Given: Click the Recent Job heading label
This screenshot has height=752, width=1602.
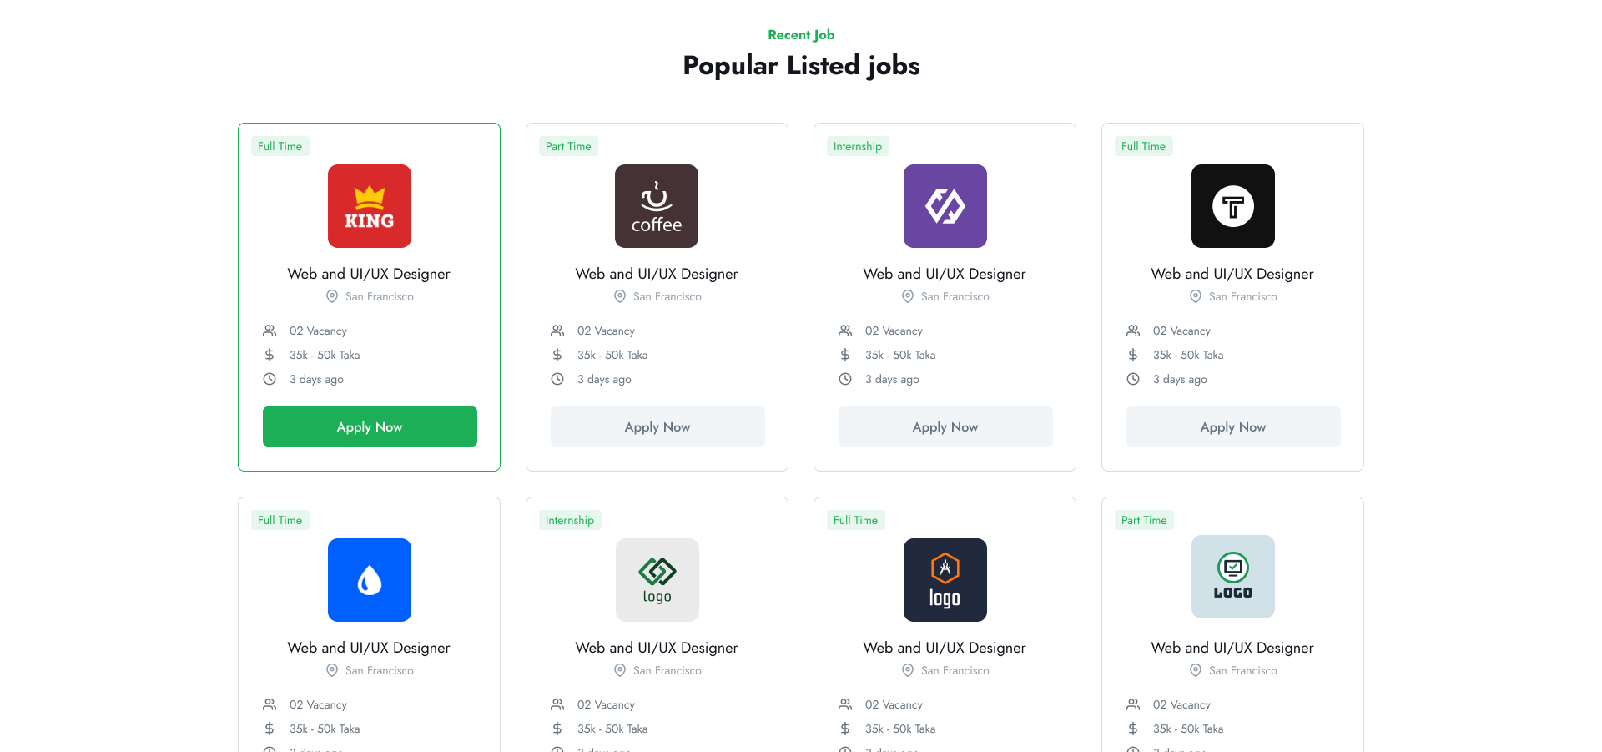Looking at the screenshot, I should point(801,35).
